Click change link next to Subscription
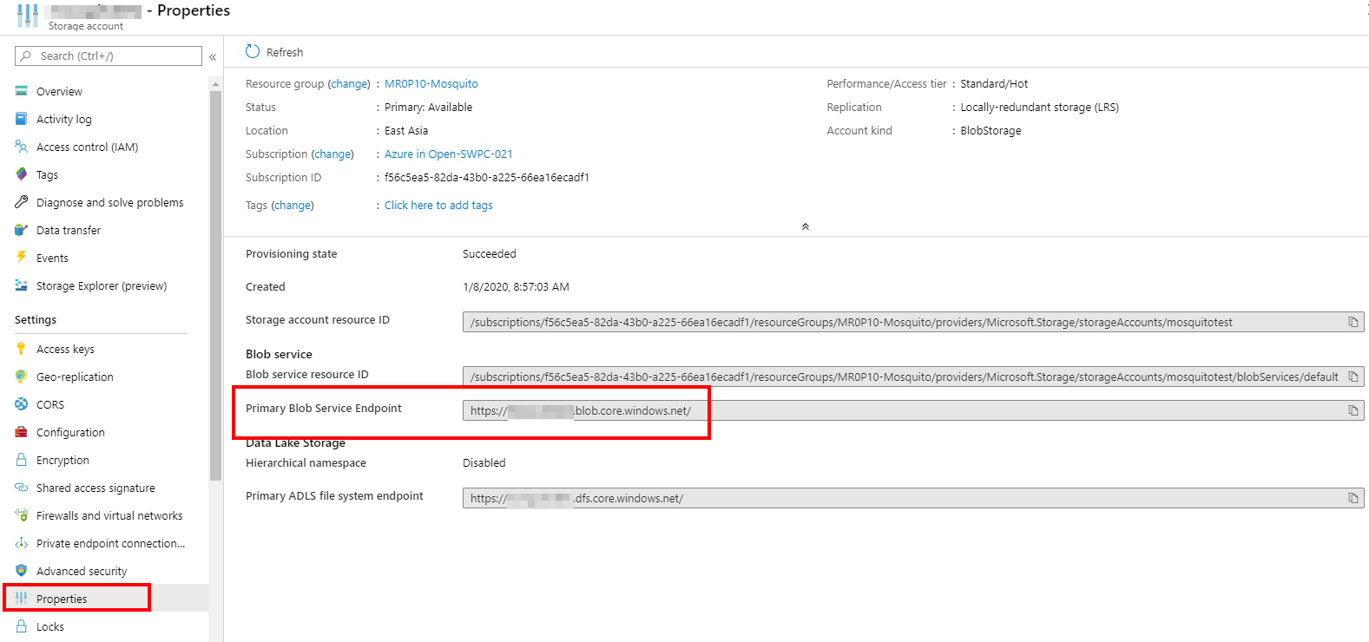This screenshot has height=642, width=1369. pyautogui.click(x=333, y=154)
